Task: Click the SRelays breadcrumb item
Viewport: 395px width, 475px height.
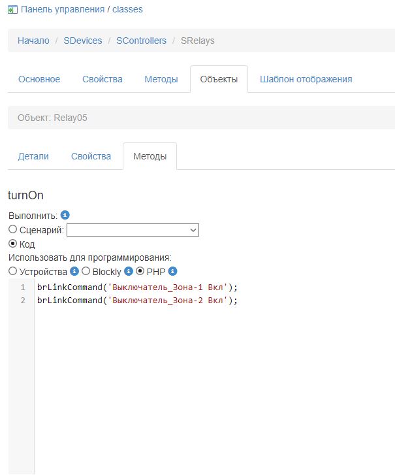Action: coord(197,41)
